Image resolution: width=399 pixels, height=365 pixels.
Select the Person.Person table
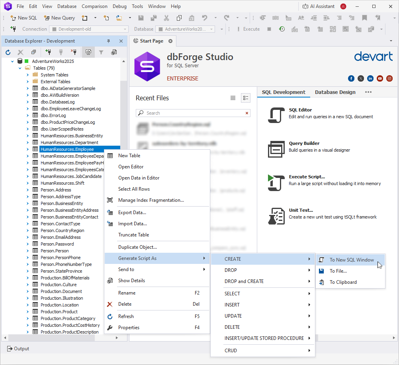[55, 251]
